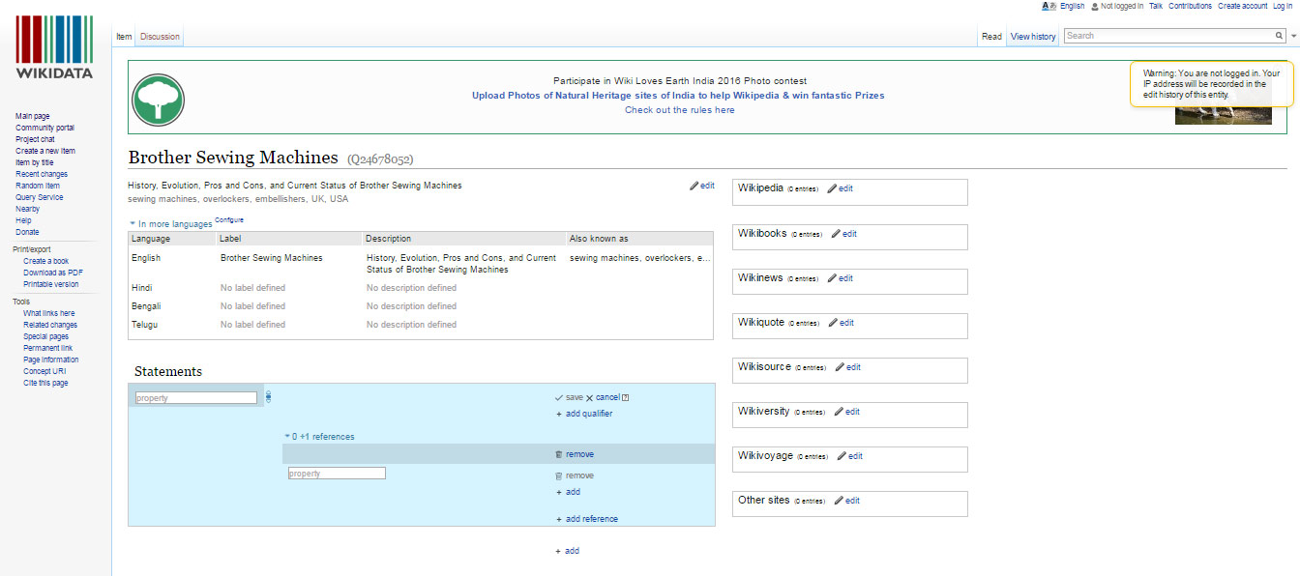
Task: Click the statement property input field
Action: [196, 397]
